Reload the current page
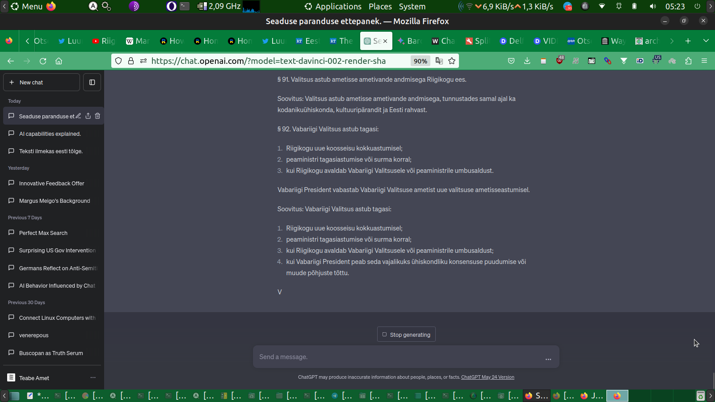Screen dimensions: 715x402 pyautogui.click(x=43, y=61)
